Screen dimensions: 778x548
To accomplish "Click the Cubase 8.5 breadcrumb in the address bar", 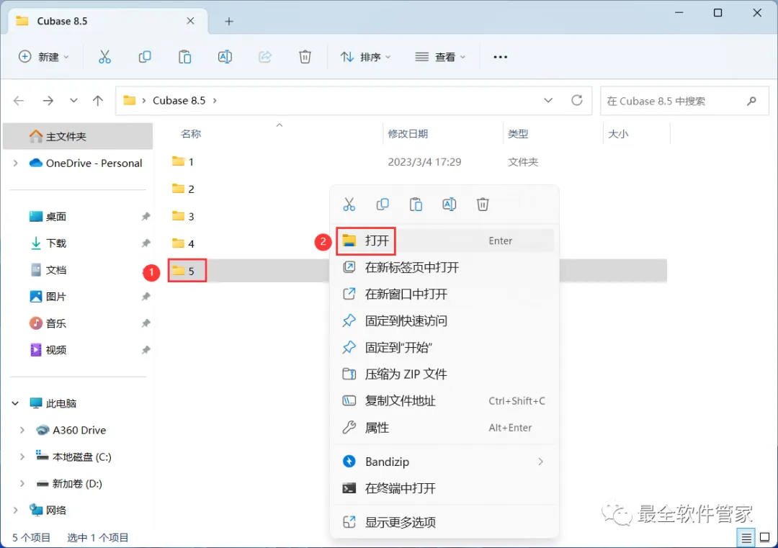I will tap(179, 101).
